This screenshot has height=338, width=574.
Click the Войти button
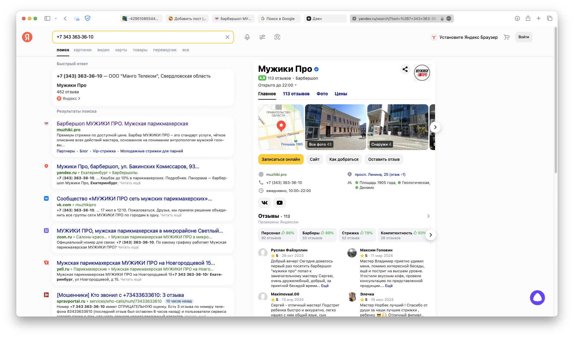pos(524,37)
